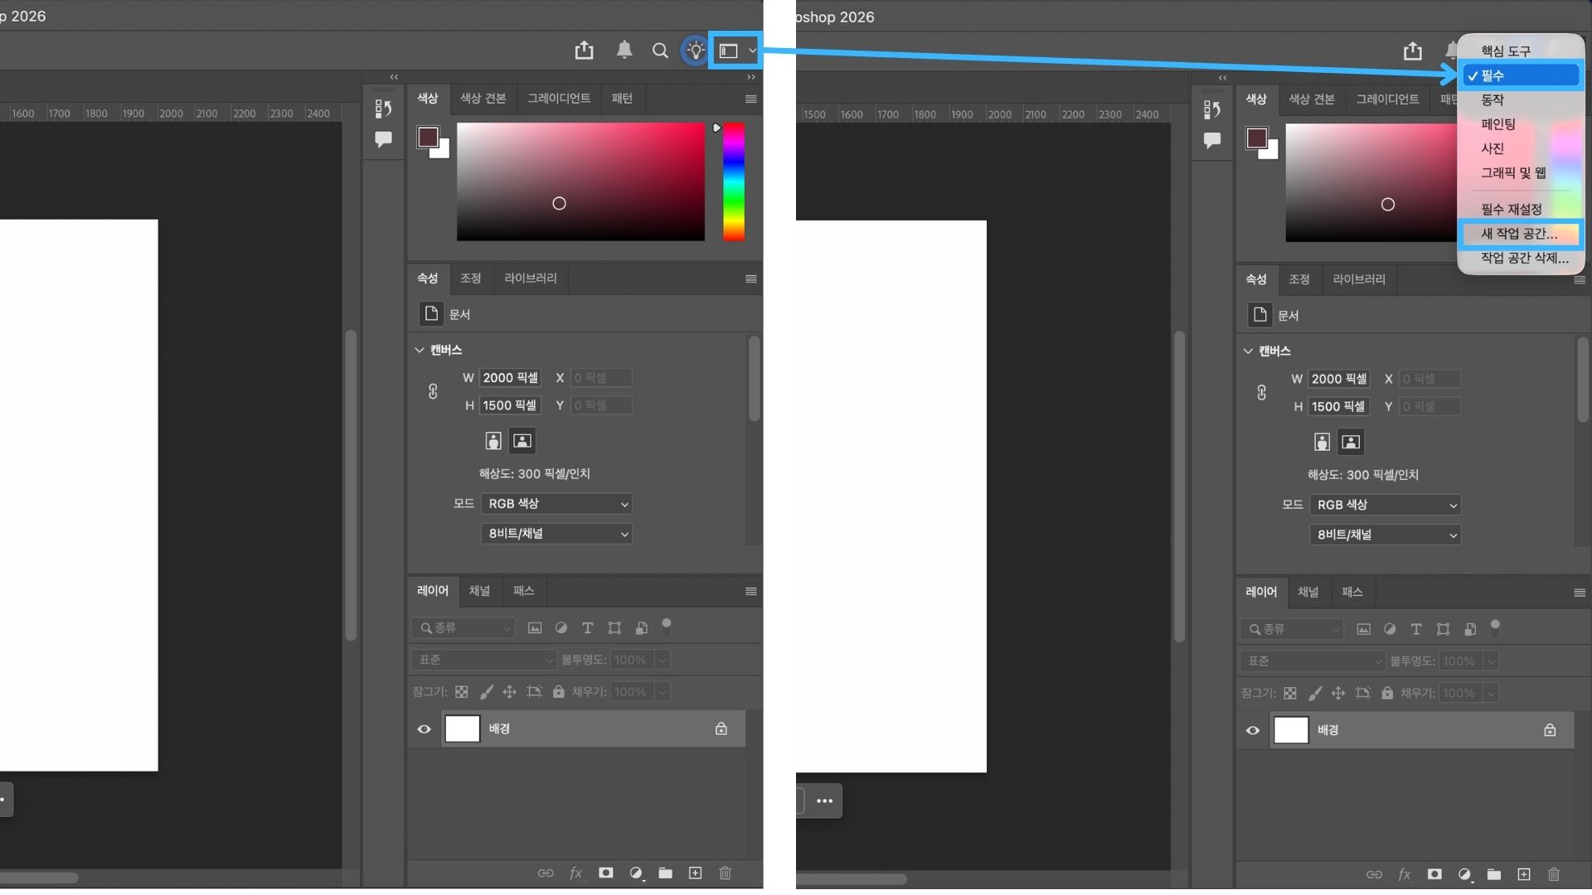Collapse the 캔버스 section in the left screenshot
This screenshot has height=895, width=1592.
pos(420,351)
